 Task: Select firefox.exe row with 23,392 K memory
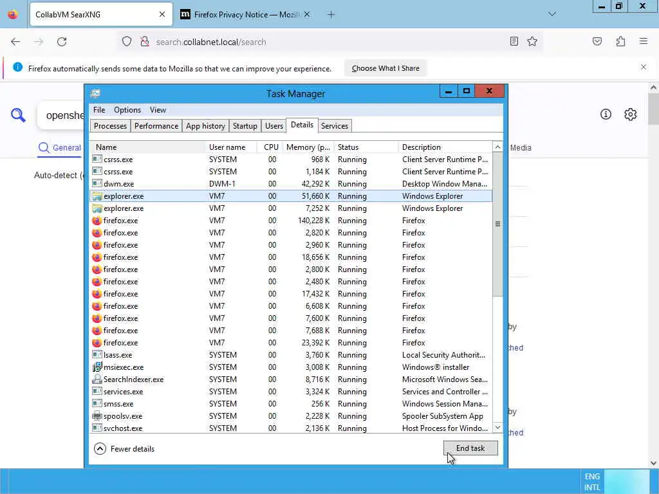(x=291, y=343)
